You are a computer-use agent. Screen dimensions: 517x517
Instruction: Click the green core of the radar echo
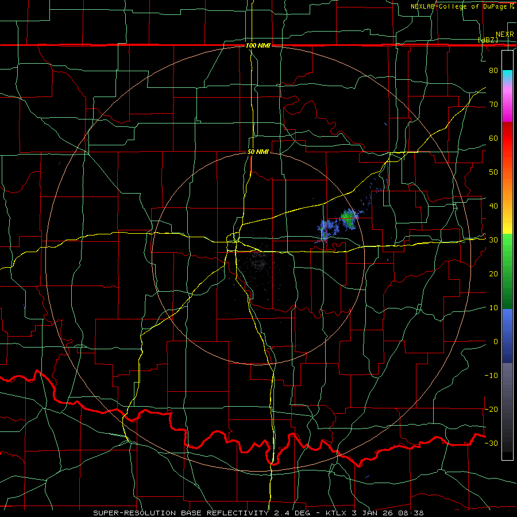pyautogui.click(x=347, y=217)
